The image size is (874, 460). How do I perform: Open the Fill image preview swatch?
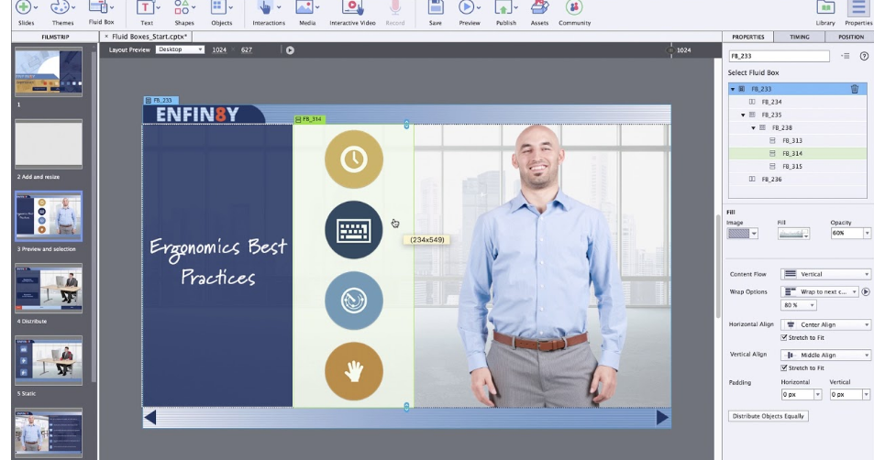(793, 234)
